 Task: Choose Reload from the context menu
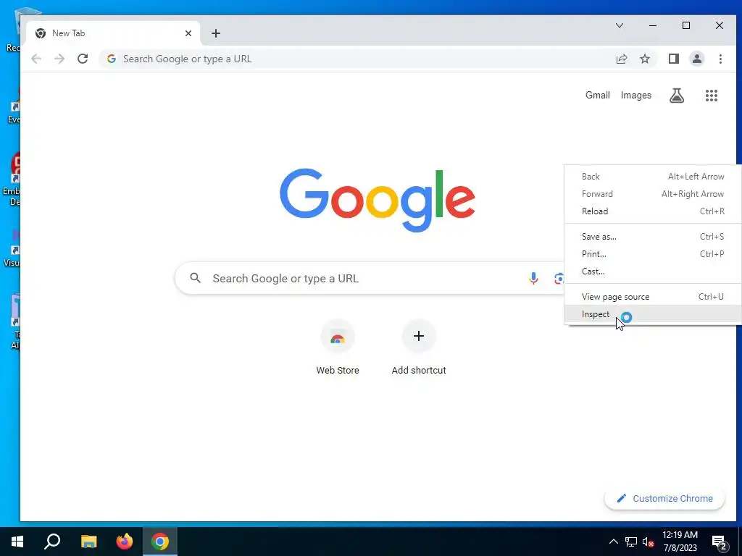click(653, 211)
